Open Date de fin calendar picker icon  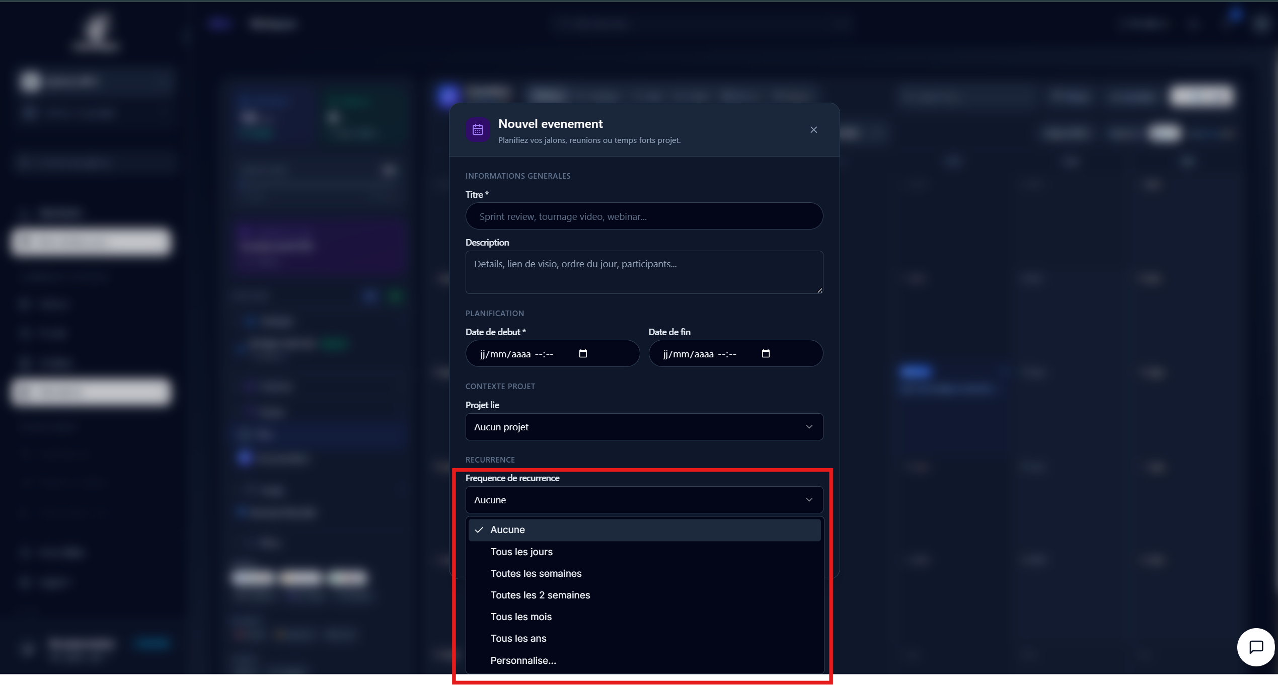(766, 353)
